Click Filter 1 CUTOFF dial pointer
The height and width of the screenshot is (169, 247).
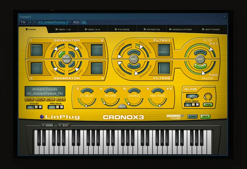tap(119, 56)
